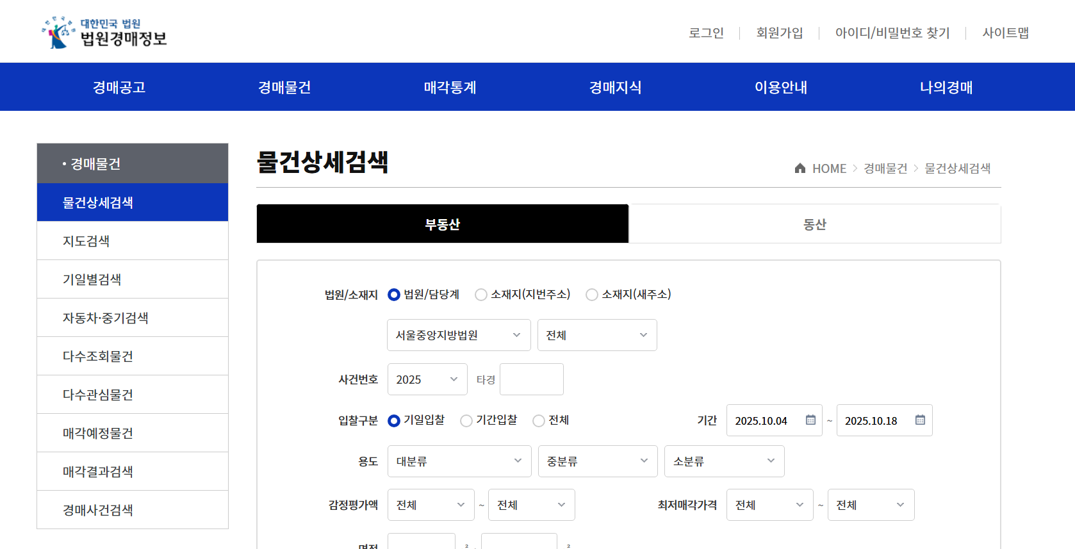Open 매각결과검색 from the sidebar

[x=97, y=471]
